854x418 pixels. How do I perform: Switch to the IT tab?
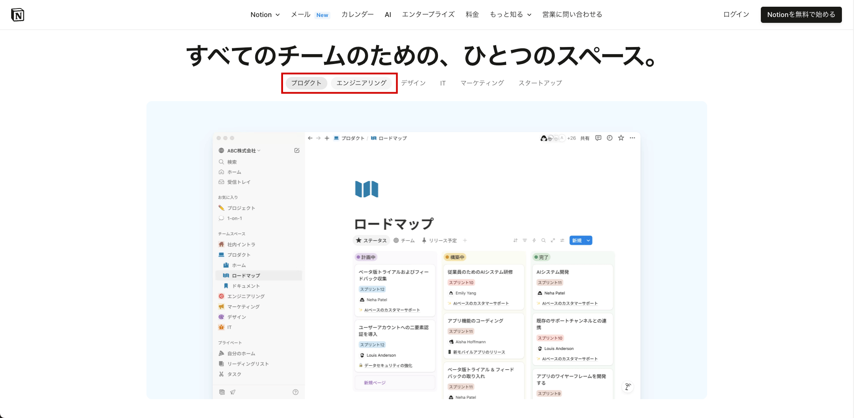[x=442, y=83]
